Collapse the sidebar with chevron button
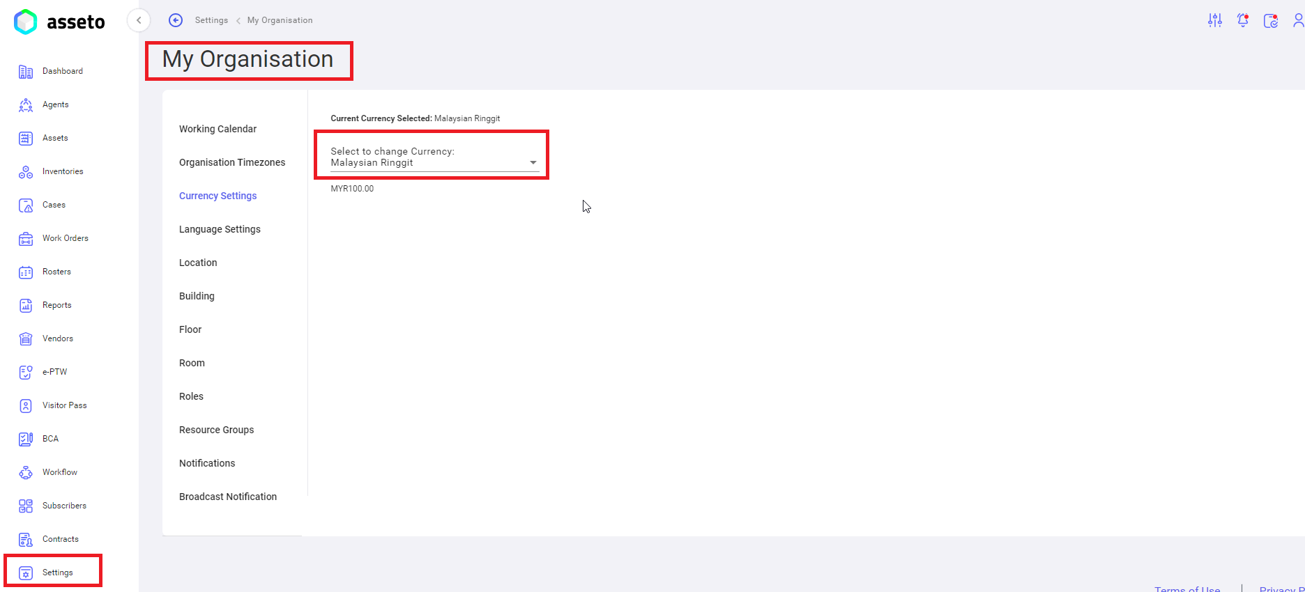Screen dimensions: 1305x592 coord(139,20)
